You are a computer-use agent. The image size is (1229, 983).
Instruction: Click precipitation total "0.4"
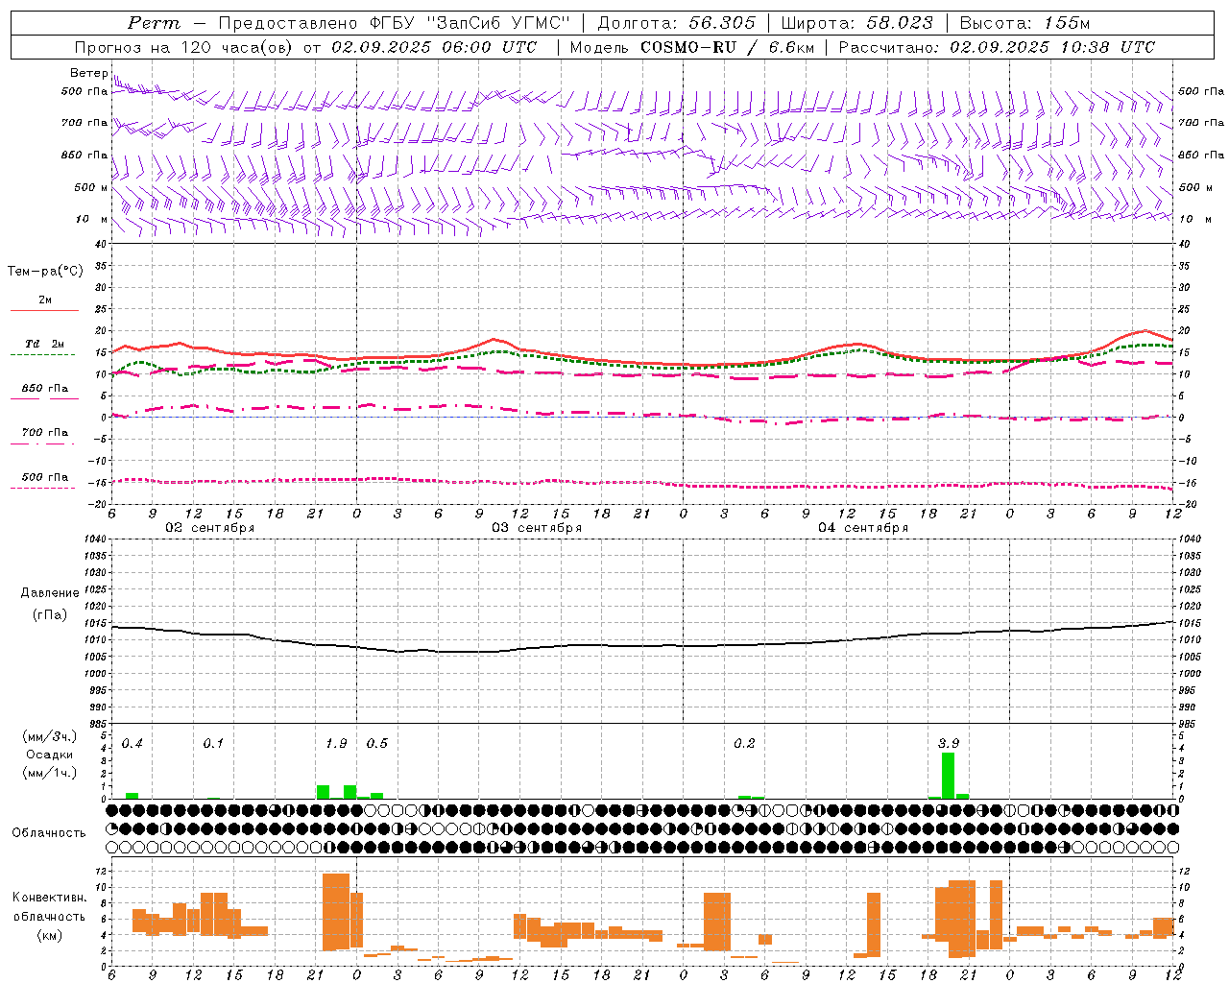[x=133, y=743]
